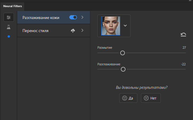Viewport: 193px width, 120px height.
Task: Click the sad face icon beside Нет
Action: [146, 98]
